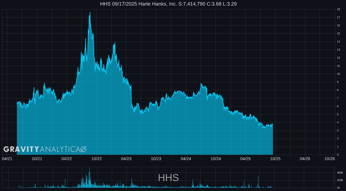
Task: Select the 15 price axis label
Action: [x=339, y=34]
